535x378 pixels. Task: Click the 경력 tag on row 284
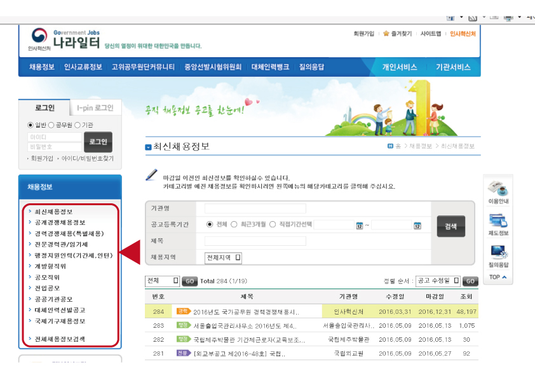[x=184, y=311]
